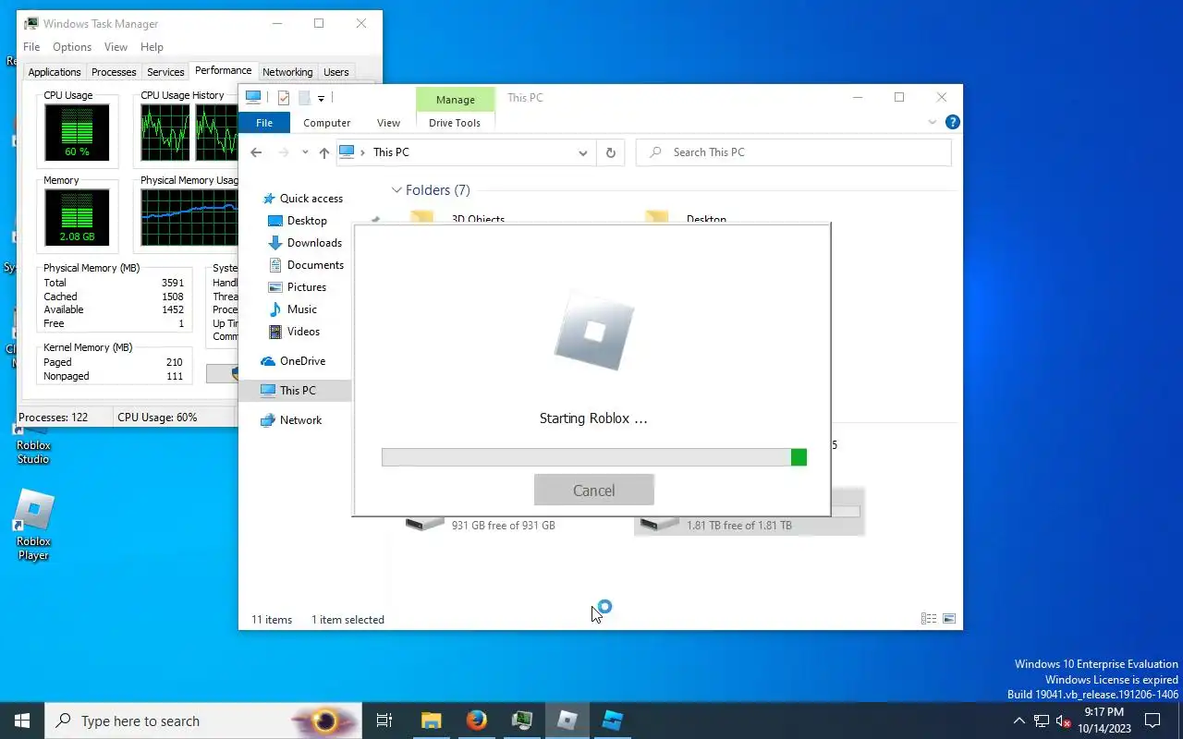Click the New folder quick access icon

[x=303, y=98]
